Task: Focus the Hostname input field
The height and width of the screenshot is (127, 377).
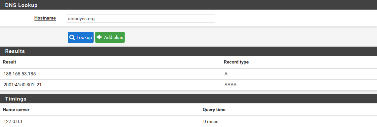Action: [141, 19]
